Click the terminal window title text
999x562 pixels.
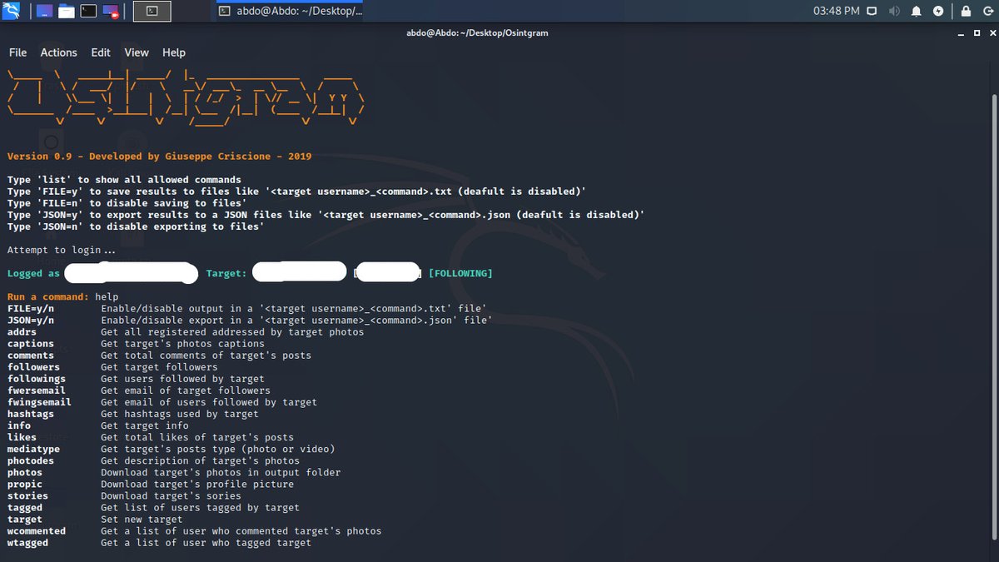click(477, 33)
